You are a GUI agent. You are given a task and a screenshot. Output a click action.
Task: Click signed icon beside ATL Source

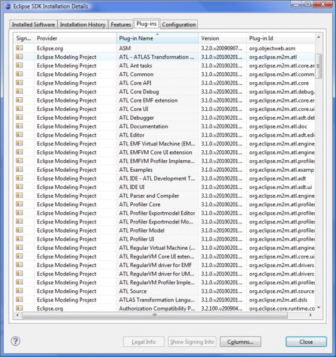coord(19,291)
